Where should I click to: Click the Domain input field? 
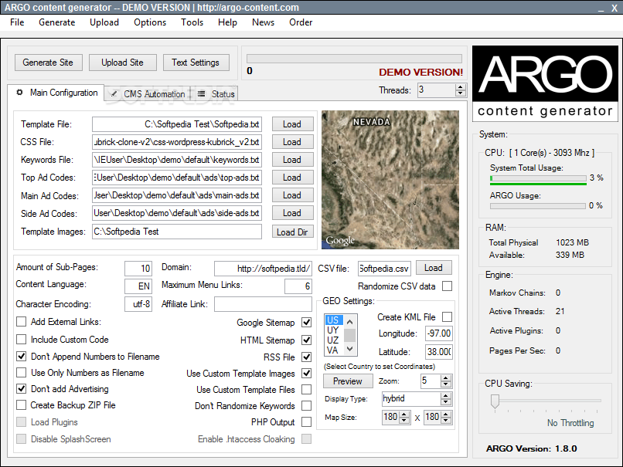point(263,269)
